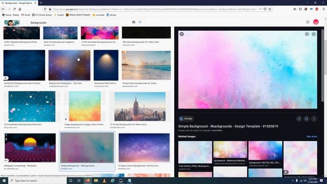Viewport: 327px width, 184px height.
Task: Open File Explorer from the taskbar
Action: (x=96, y=180)
